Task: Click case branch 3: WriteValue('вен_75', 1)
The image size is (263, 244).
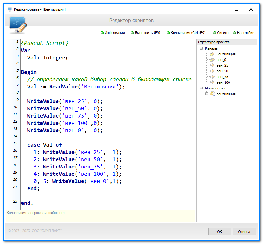Action: [77, 167]
